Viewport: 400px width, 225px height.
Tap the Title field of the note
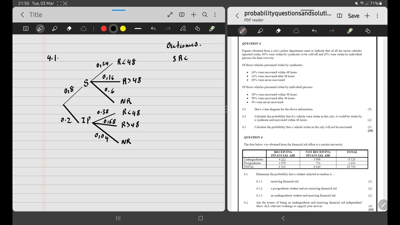click(x=36, y=15)
